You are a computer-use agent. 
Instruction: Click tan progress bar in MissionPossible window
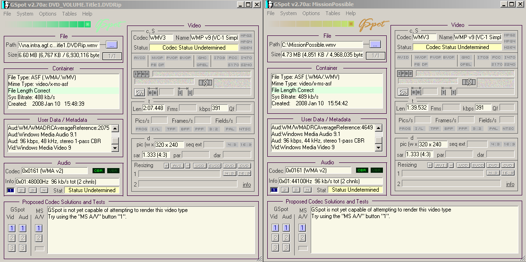click(311, 24)
